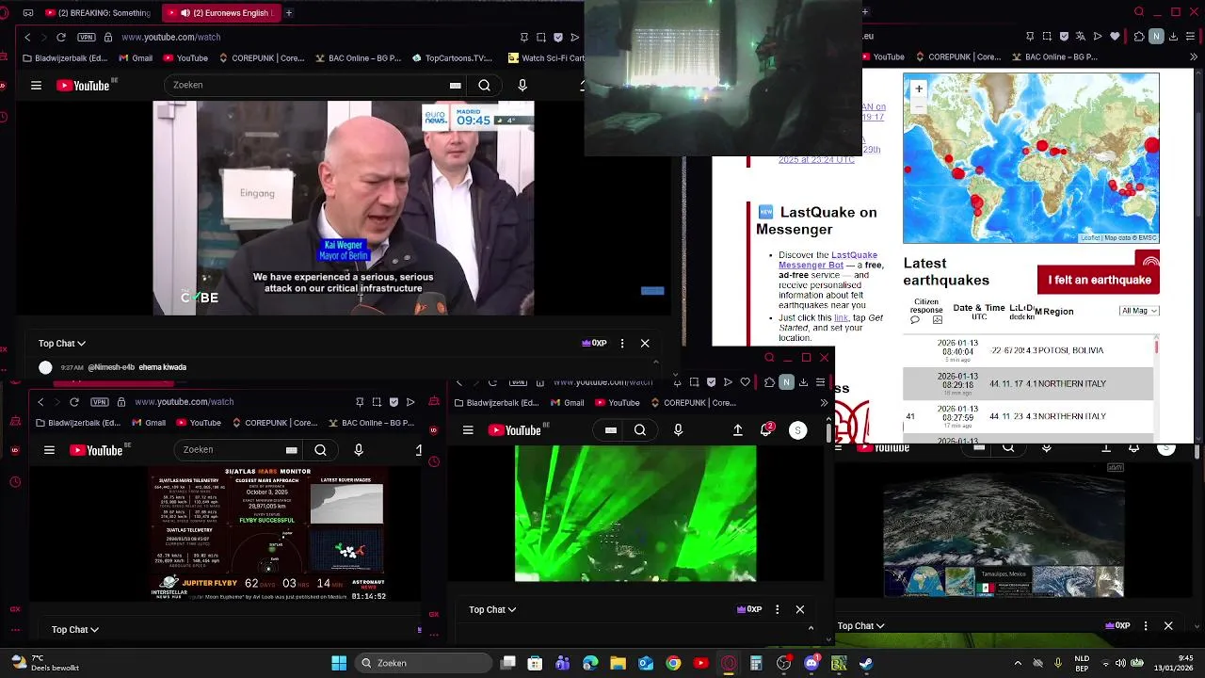Expand Top Chat under green laser video
Screen dimensions: 1205x678
point(492,610)
